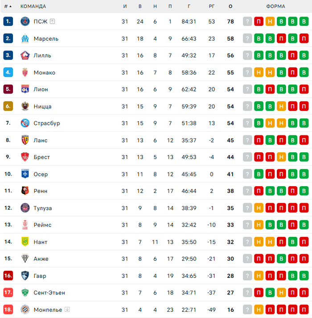Click the Lille club crest
This screenshot has height=318, width=312.
tap(25, 55)
